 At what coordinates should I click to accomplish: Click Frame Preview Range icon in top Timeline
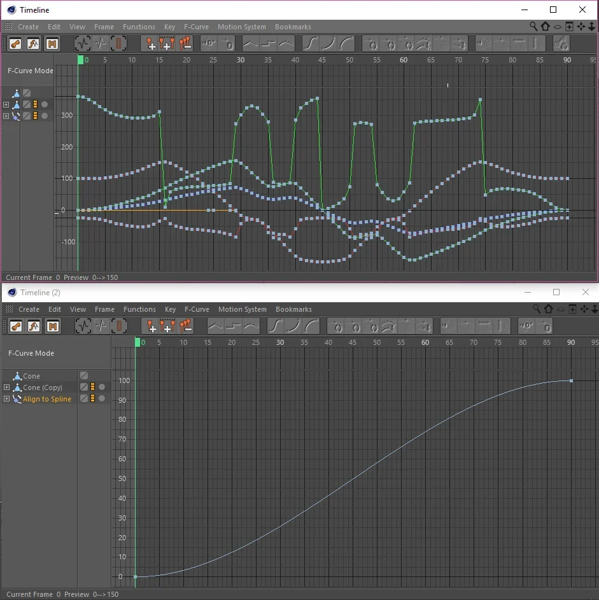point(118,44)
